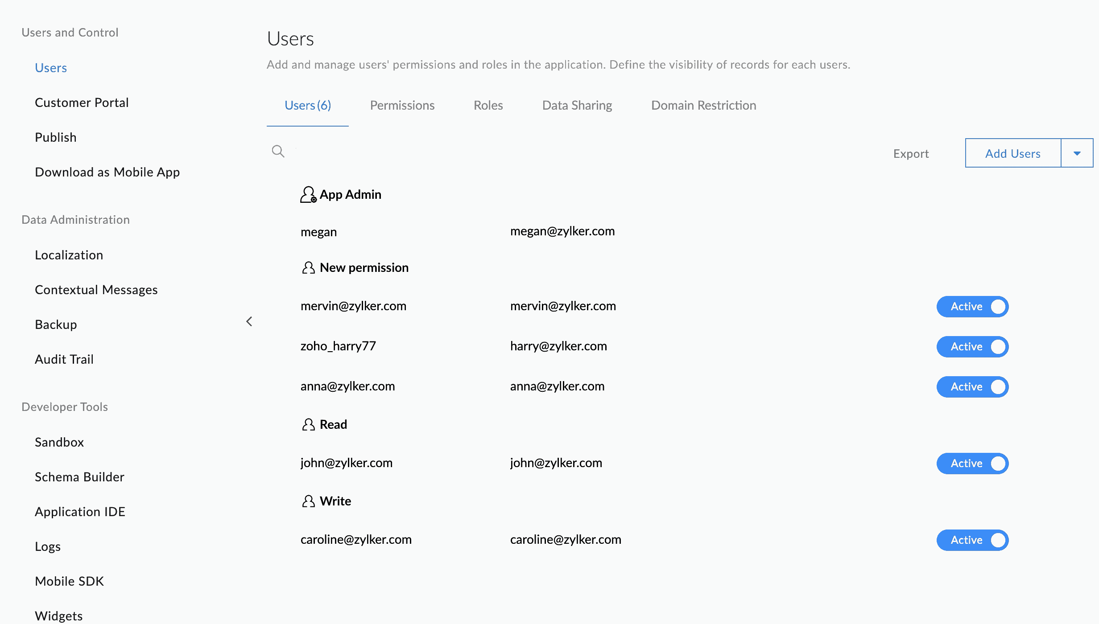Collapse the left sidebar using the chevron
Screen dimensions: 1099x624
coord(249,321)
